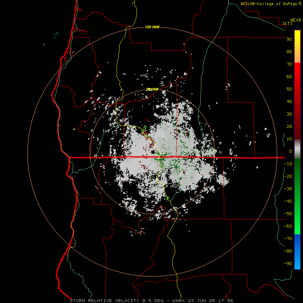Click the 30 value on velocity scale
The height and width of the screenshot is (303, 303).
coord(289,114)
